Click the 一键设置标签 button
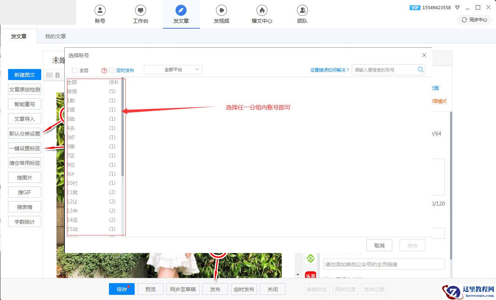 pyautogui.click(x=25, y=148)
